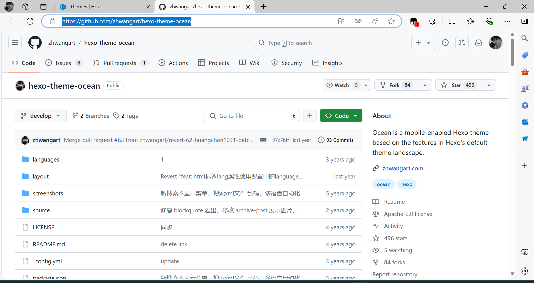Open the tab actions menu icon
Viewport: 534px width, 283px height.
tap(43, 7)
